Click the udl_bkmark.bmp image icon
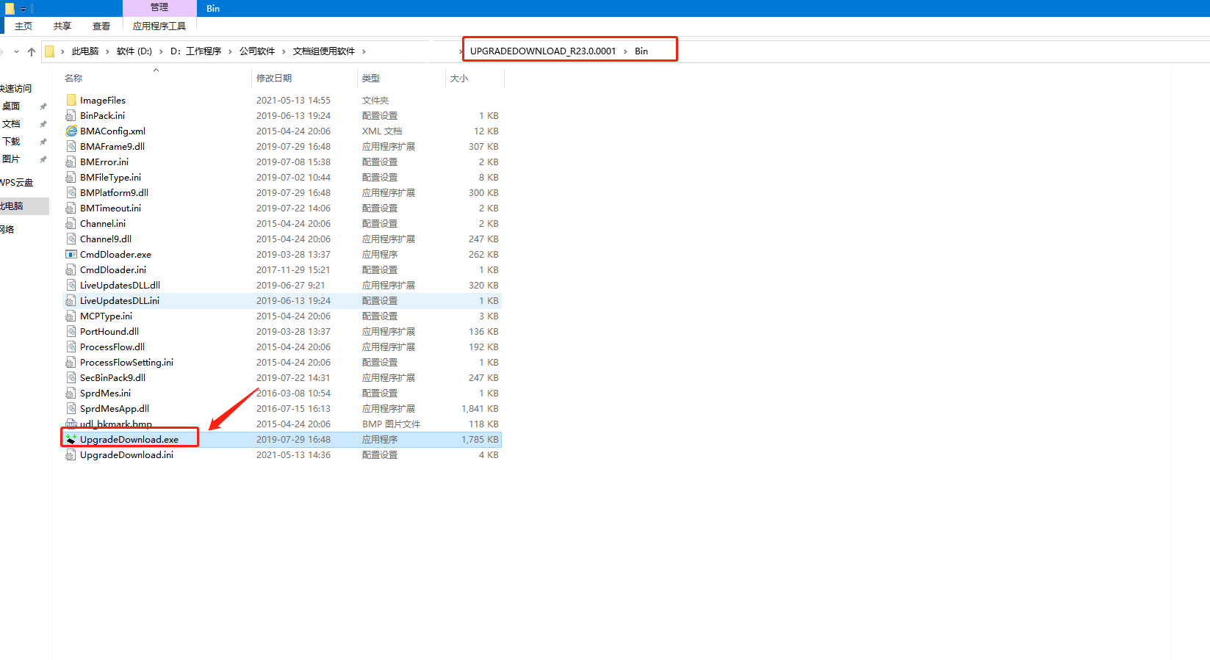1210x660 pixels. tap(71, 424)
